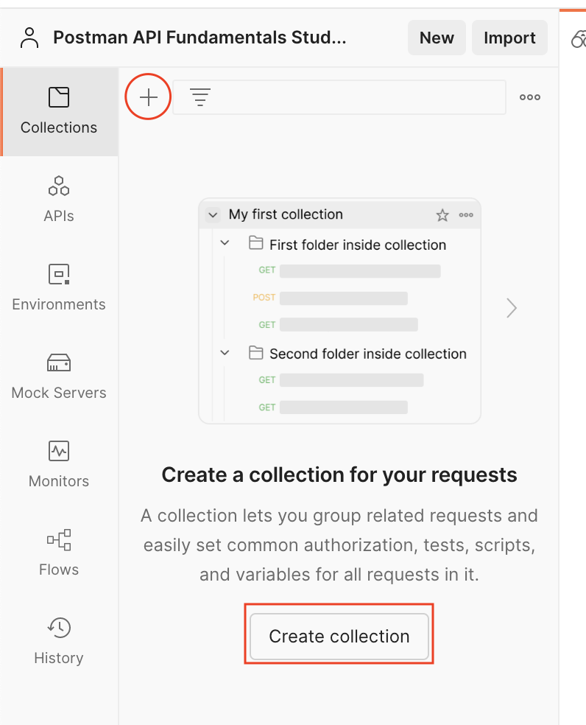Open the APIs sidebar tab
This screenshot has width=586, height=725.
[59, 200]
